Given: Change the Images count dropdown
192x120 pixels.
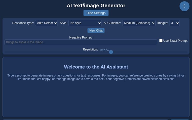Looking at the screenshot, I should point(174,23).
